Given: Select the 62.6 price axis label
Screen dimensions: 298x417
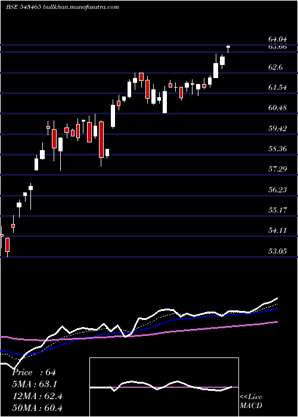Looking at the screenshot, I should point(275,67).
